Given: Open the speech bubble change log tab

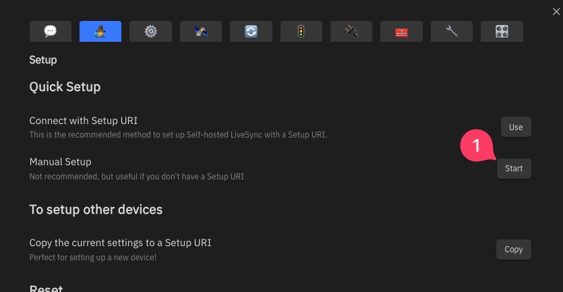Looking at the screenshot, I should [x=51, y=31].
